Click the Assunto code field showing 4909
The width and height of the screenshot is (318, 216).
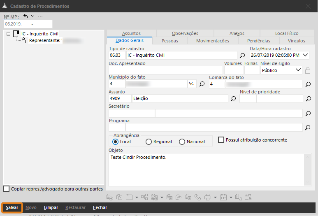click(x=120, y=99)
